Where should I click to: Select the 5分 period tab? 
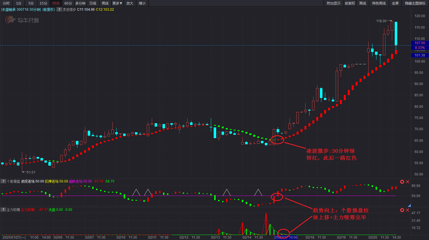click(x=31, y=3)
